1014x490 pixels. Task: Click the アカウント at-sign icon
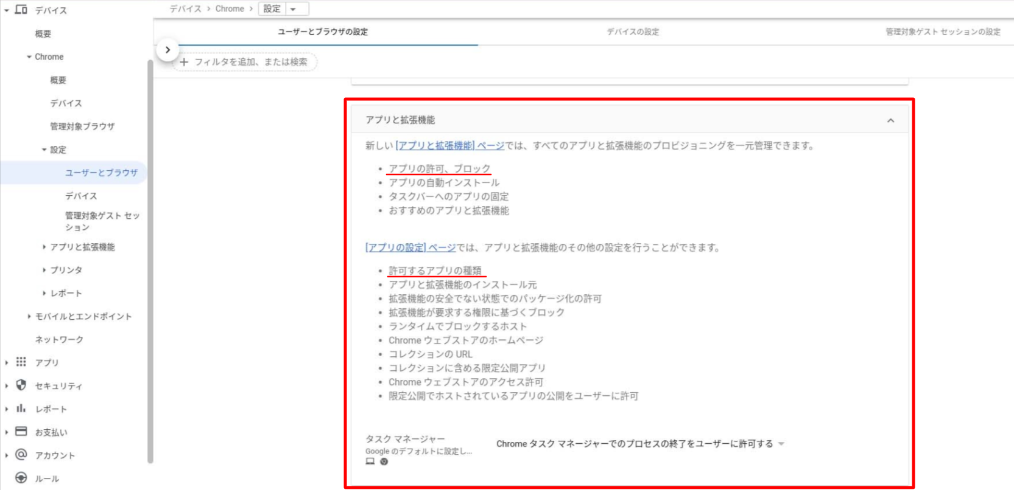pyautogui.click(x=21, y=454)
